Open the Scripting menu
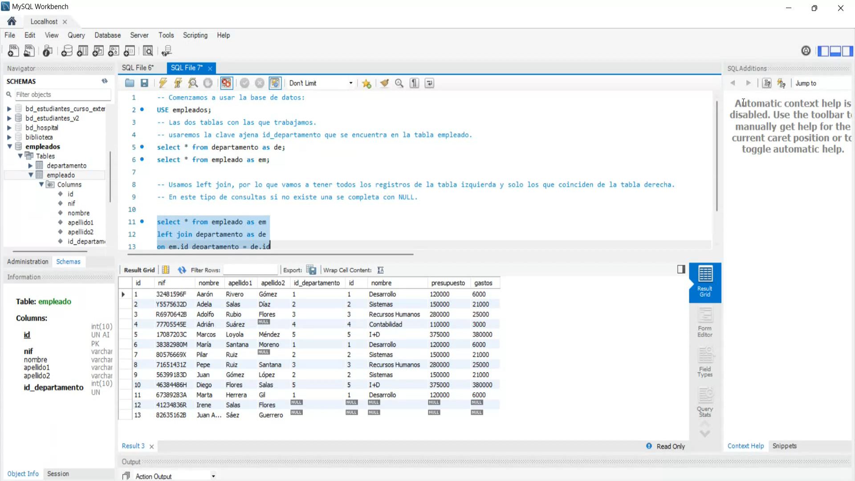Screen dimensions: 855x481 (195, 35)
